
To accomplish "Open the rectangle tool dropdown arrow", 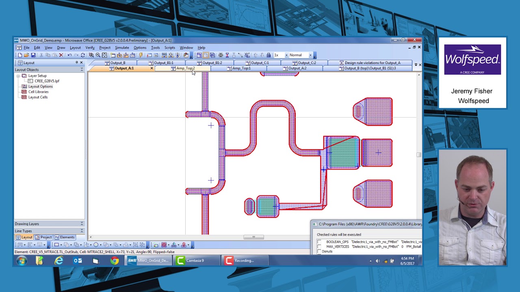I will coord(61,245).
